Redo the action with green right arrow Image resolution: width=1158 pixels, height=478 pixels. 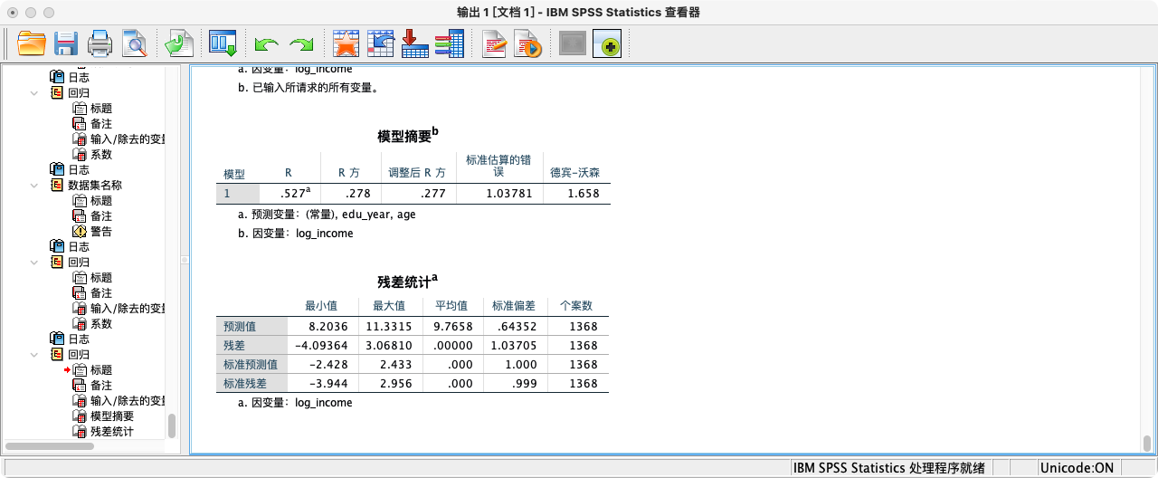[x=300, y=43]
